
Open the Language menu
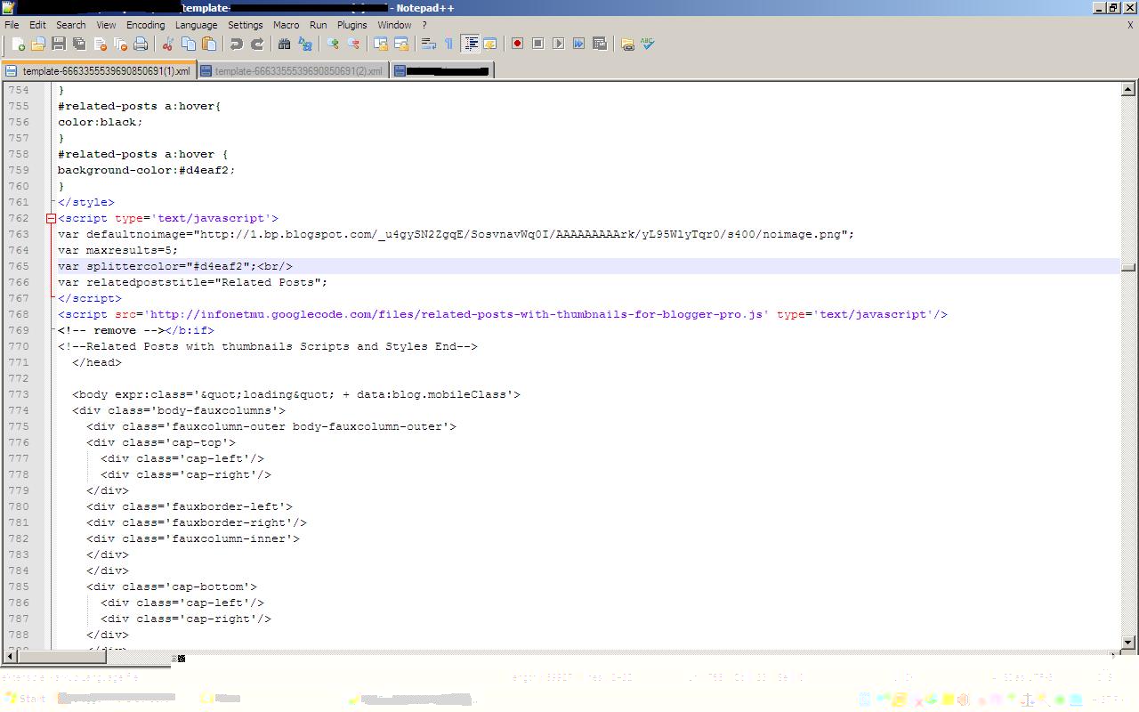click(196, 25)
